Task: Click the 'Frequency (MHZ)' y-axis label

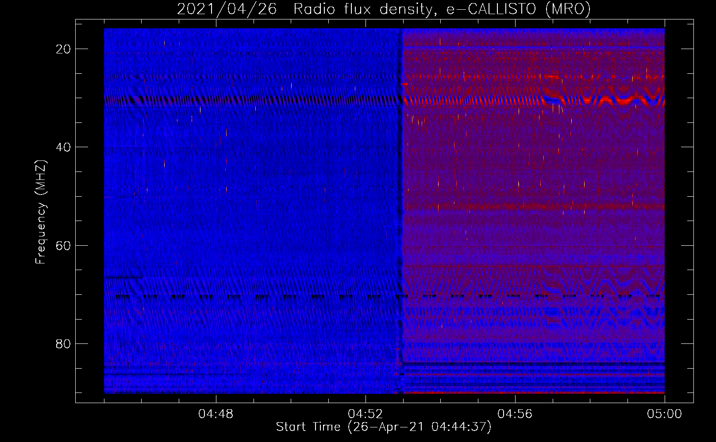Action: coord(41,212)
